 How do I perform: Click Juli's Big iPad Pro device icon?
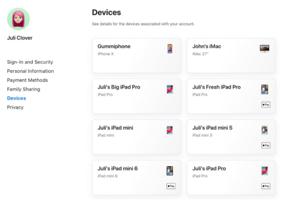[170, 89]
